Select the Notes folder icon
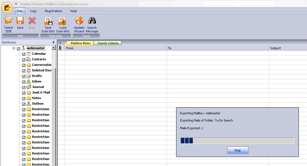The image size is (307, 166). coord(29,98)
